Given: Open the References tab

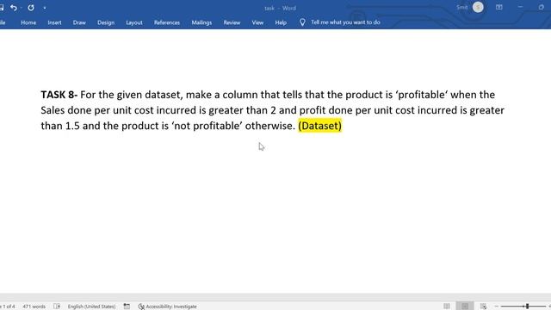Looking at the screenshot, I should (167, 22).
